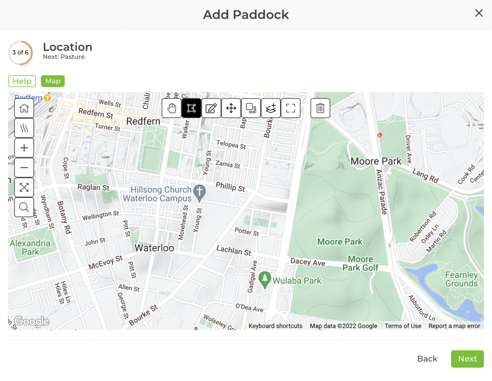
Task: Click Next to proceed to Pasture
Action: coord(467,359)
